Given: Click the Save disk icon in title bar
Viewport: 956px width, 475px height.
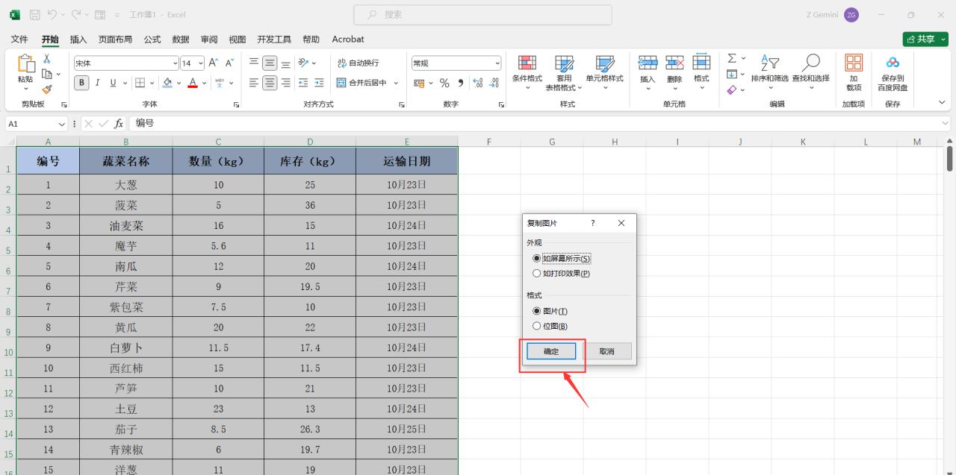Looking at the screenshot, I should click(34, 14).
